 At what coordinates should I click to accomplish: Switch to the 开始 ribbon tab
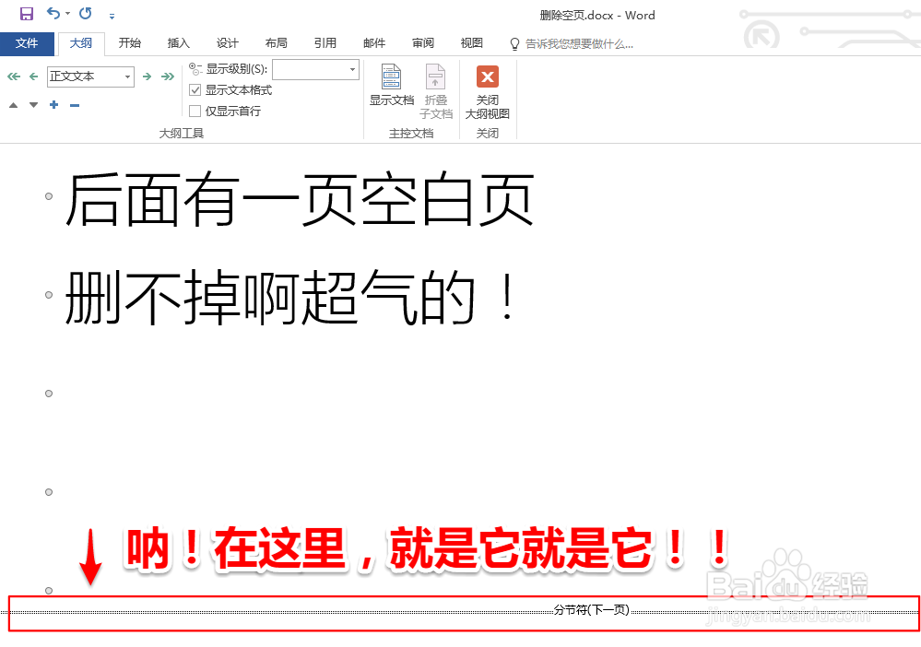129,42
